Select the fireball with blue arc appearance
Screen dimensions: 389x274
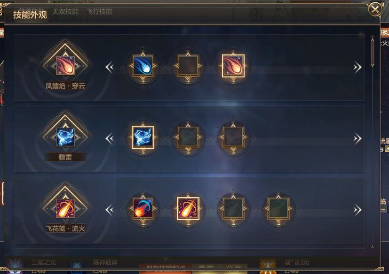143,208
